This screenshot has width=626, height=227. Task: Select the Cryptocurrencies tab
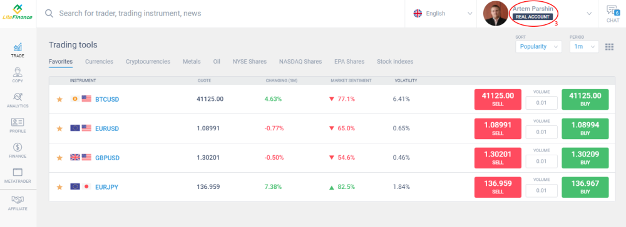(x=148, y=62)
